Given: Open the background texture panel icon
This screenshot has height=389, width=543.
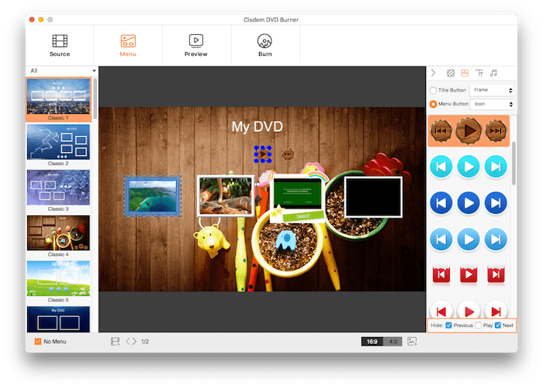Looking at the screenshot, I should (x=451, y=73).
